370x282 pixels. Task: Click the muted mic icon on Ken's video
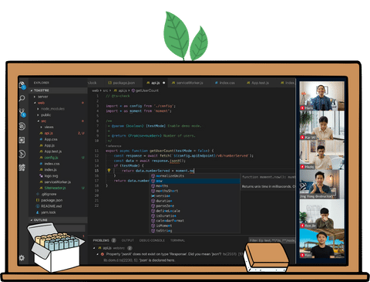coord(302,255)
